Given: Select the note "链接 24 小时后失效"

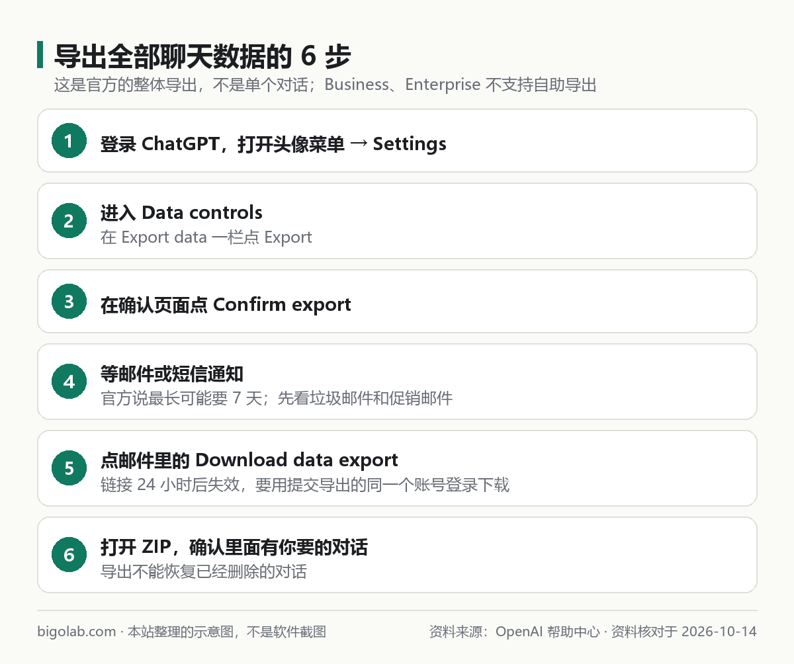Looking at the screenshot, I should click(x=169, y=485).
